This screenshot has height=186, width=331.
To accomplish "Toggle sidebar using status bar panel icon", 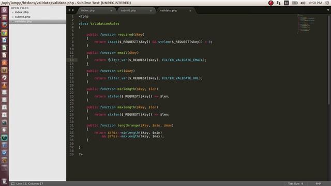I will [x=13, y=184].
